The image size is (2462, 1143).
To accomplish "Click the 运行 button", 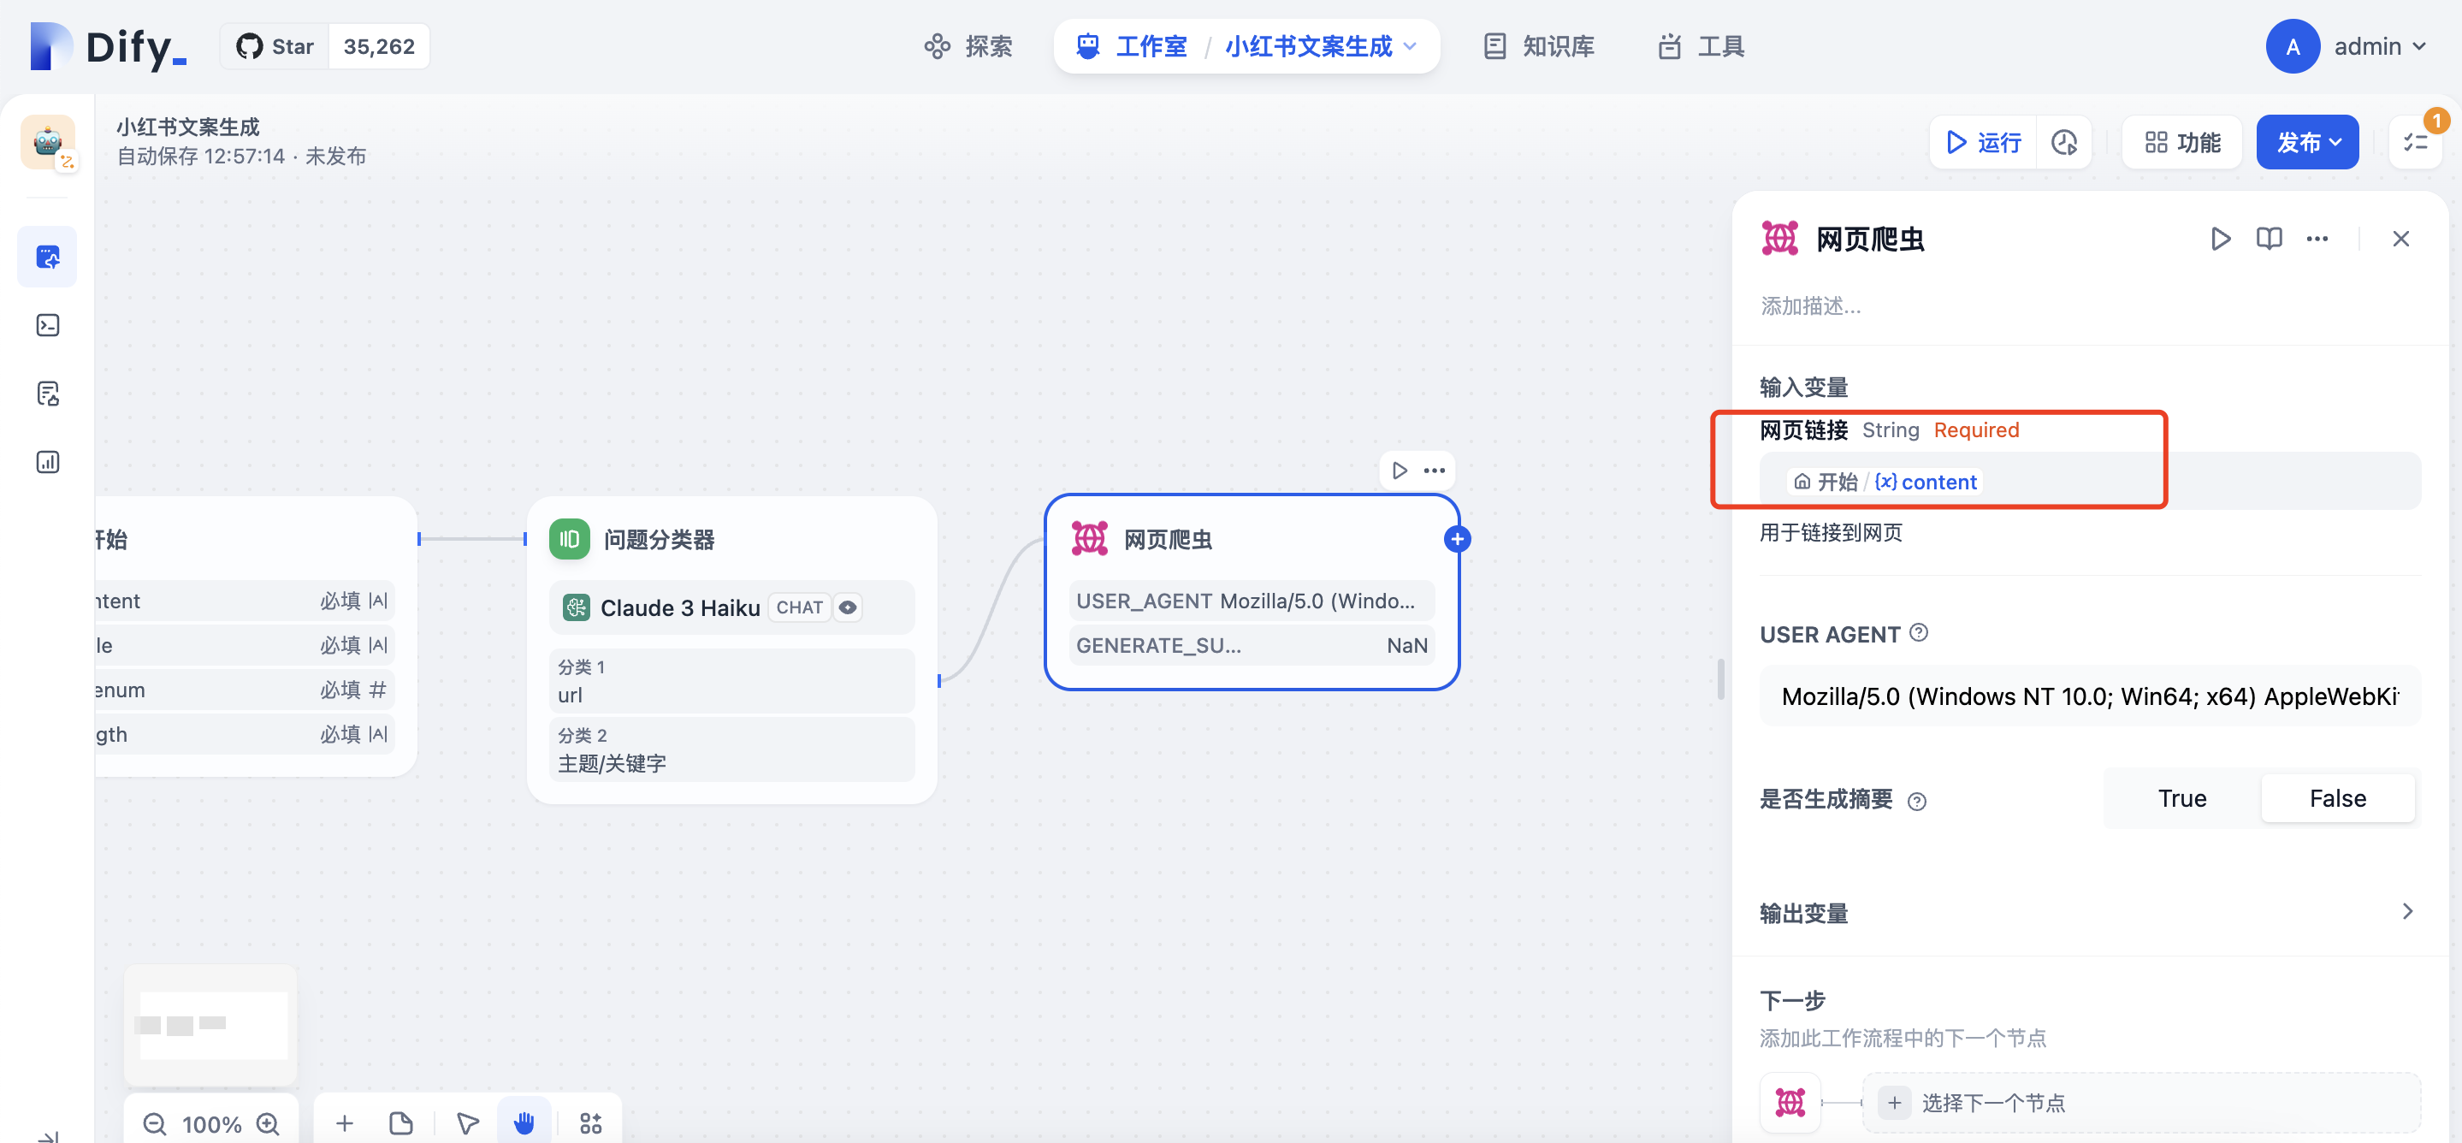I will [1983, 142].
